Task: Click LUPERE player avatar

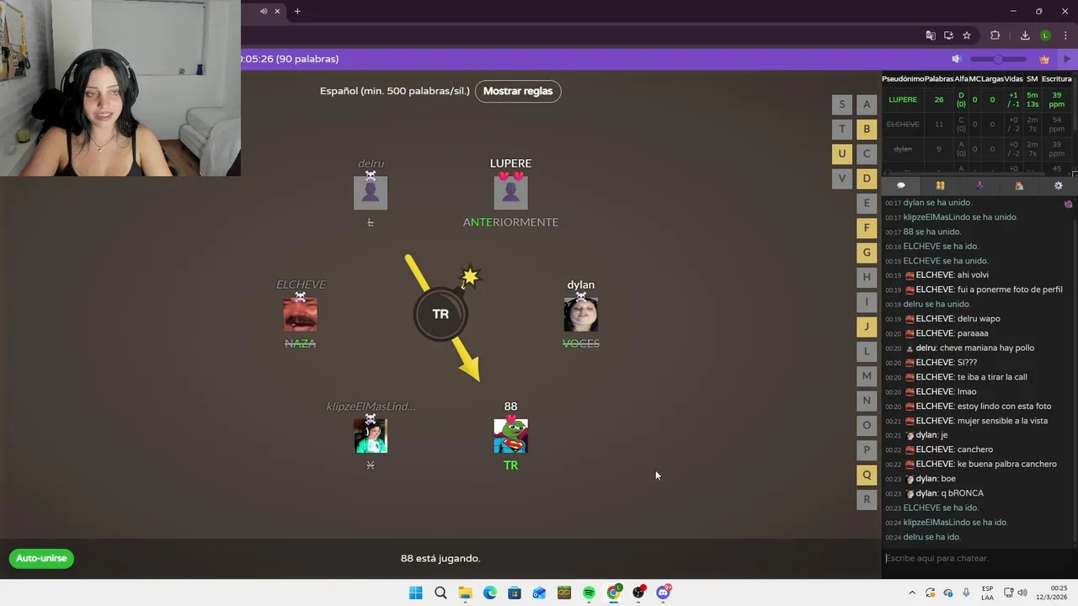Action: point(510,193)
